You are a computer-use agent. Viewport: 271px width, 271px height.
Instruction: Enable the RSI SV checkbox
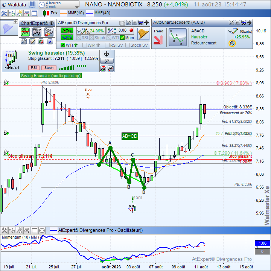(x=107, y=45)
